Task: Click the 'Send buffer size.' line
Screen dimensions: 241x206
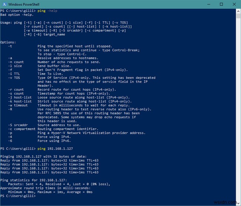Action: click(54, 66)
